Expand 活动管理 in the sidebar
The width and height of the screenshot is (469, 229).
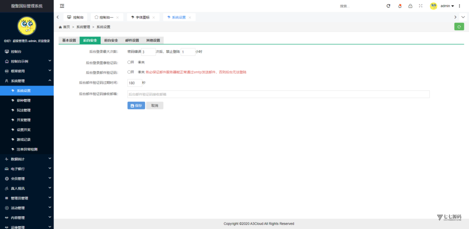pyautogui.click(x=27, y=208)
